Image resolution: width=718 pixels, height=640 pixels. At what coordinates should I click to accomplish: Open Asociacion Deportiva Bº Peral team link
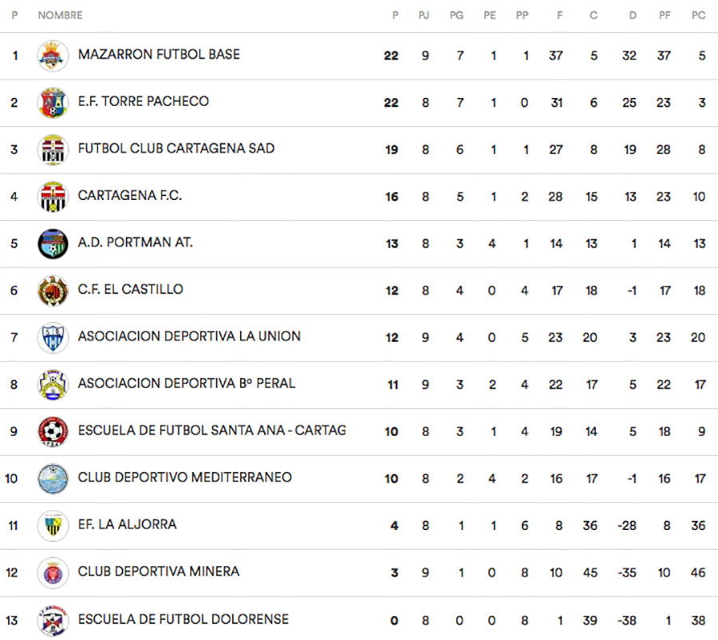(187, 383)
